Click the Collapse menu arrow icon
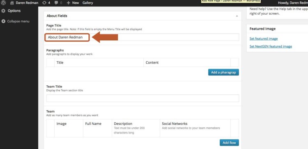 pyautogui.click(x=3, y=21)
